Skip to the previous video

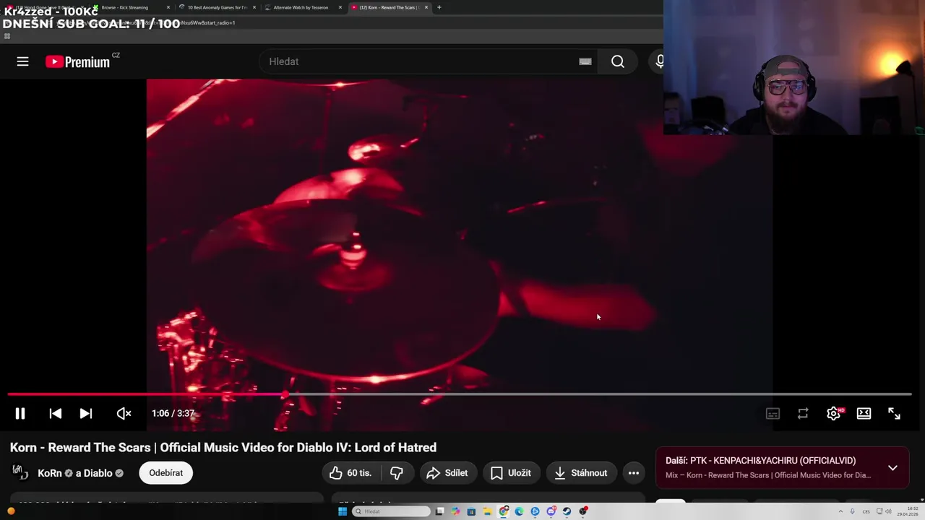pyautogui.click(x=55, y=413)
